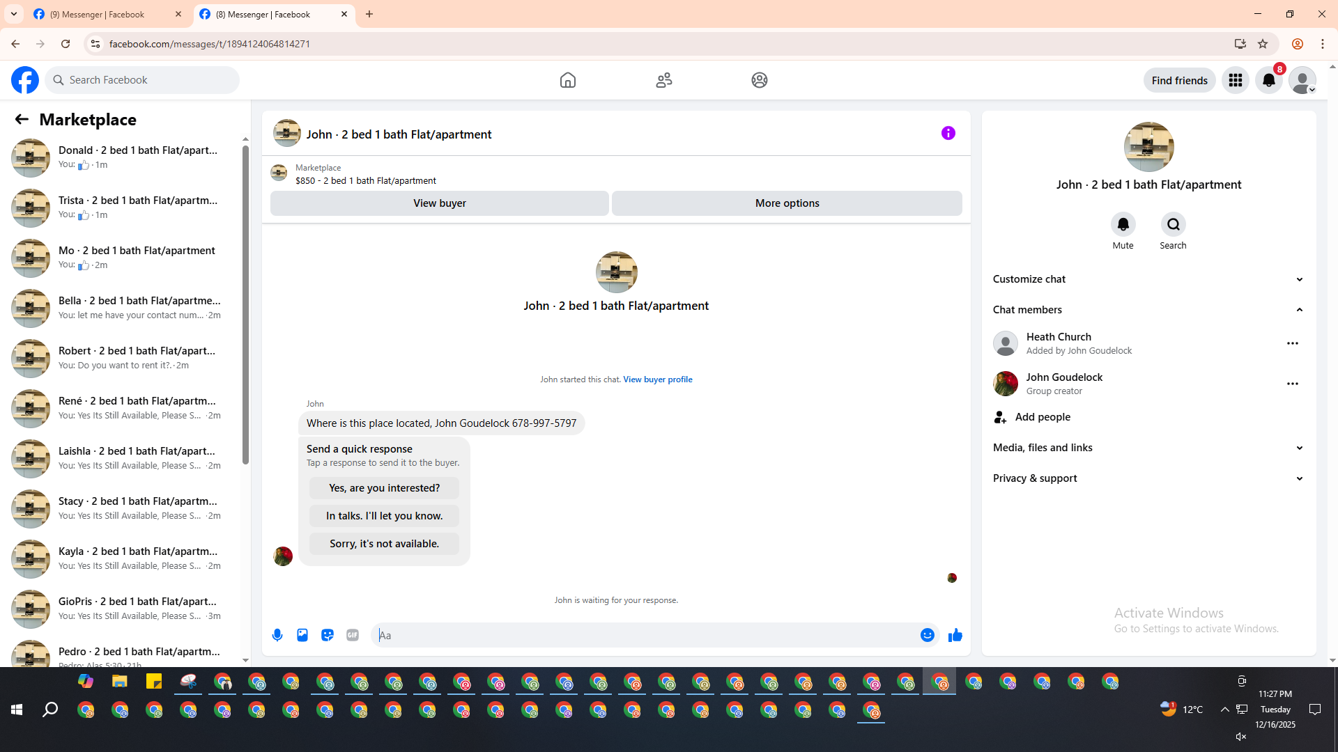Open the Chrome three-dot menu
The image size is (1338, 752).
pyautogui.click(x=1323, y=44)
